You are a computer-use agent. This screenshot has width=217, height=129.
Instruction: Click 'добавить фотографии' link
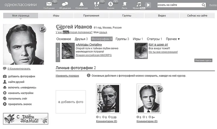click(x=22, y=76)
